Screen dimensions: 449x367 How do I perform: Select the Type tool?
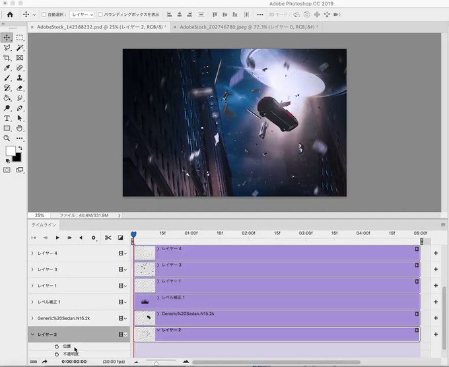[7, 118]
